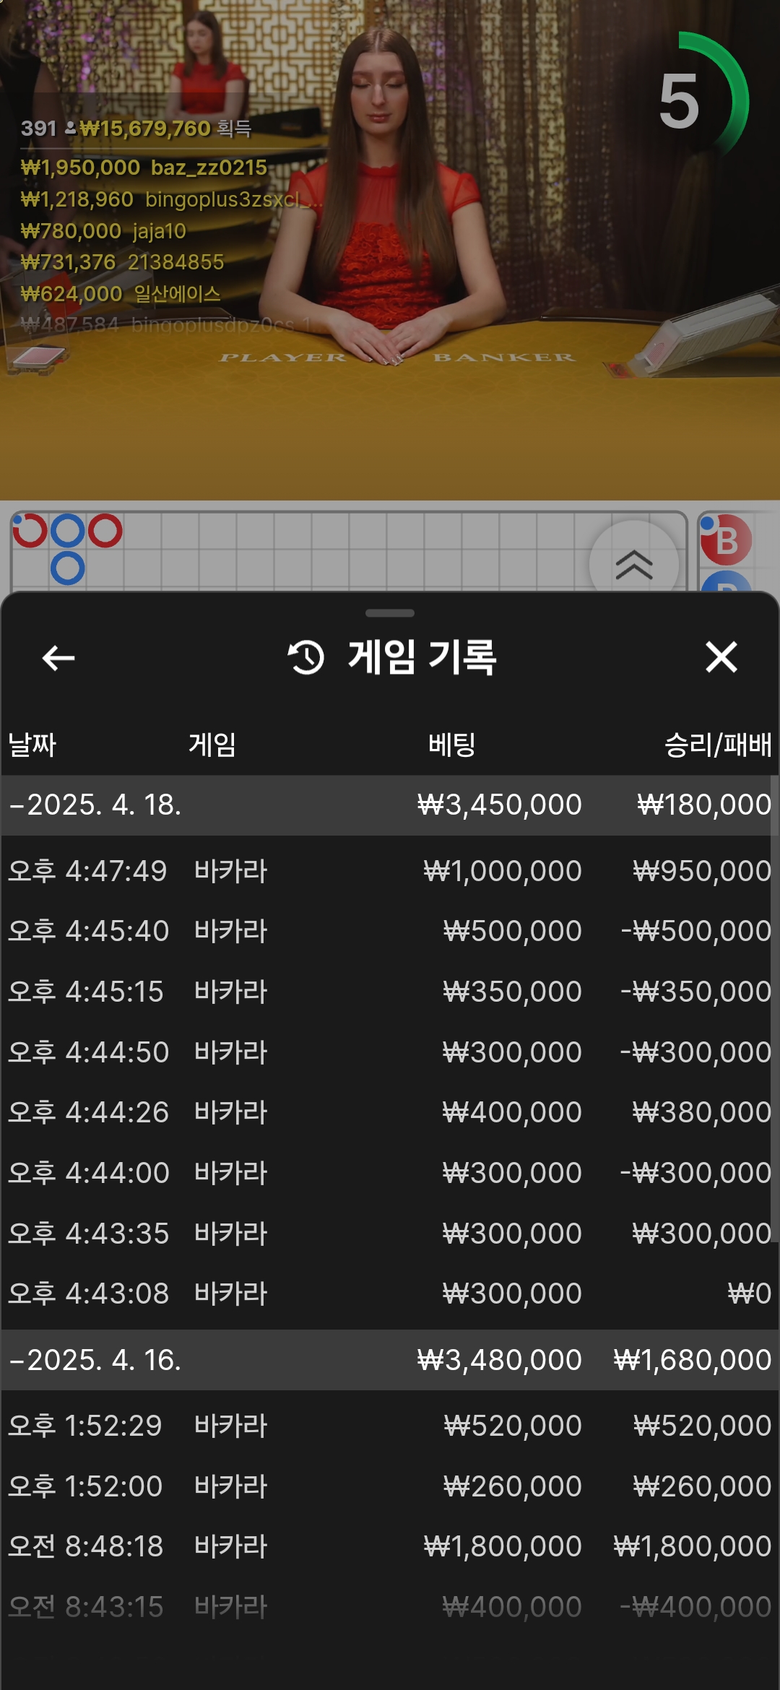Tap the countdown timer showing 5
This screenshot has width=780, height=1690.
pyautogui.click(x=680, y=102)
